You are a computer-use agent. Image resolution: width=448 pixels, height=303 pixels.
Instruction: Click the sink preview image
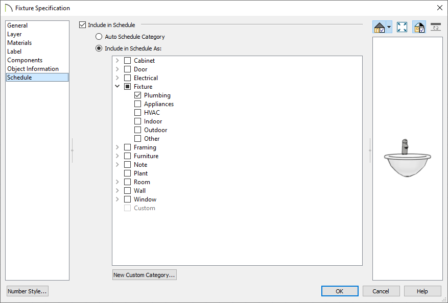(408, 158)
